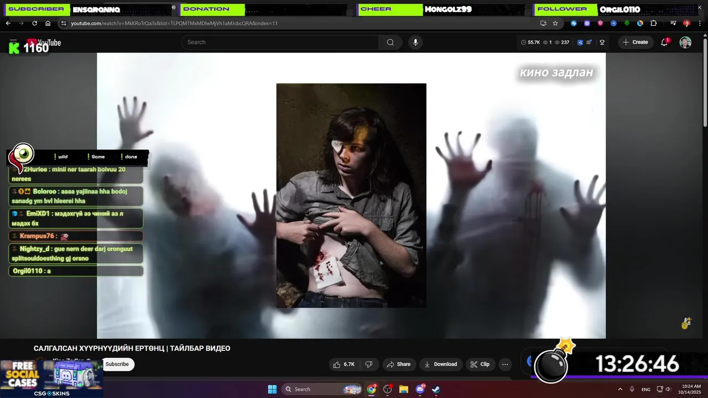Open OBS Studio from the taskbar

[x=388, y=389]
